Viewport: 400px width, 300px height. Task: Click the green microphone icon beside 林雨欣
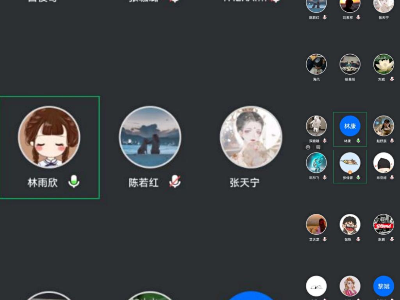pos(73,182)
